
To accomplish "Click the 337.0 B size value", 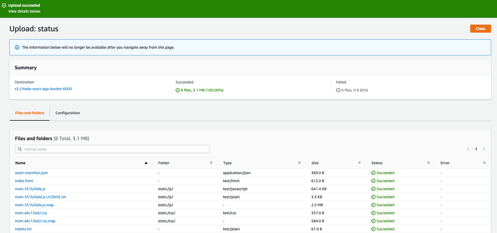I will [x=318, y=213].
